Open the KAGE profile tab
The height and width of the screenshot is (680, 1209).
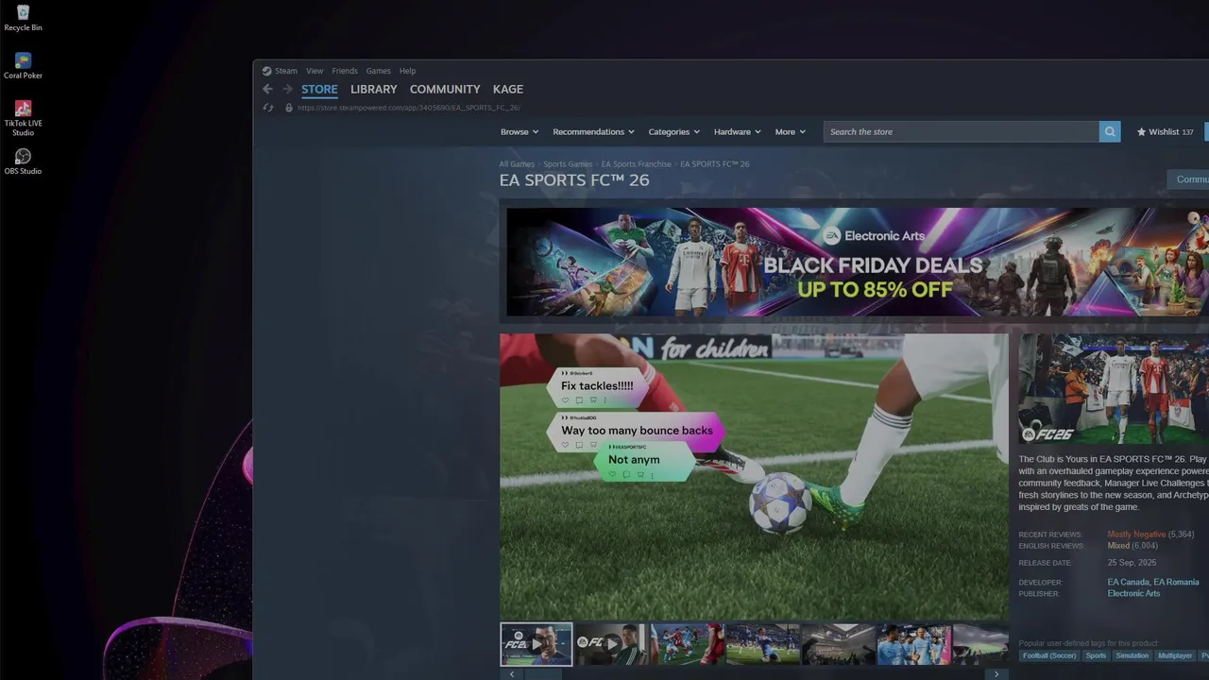click(x=508, y=89)
